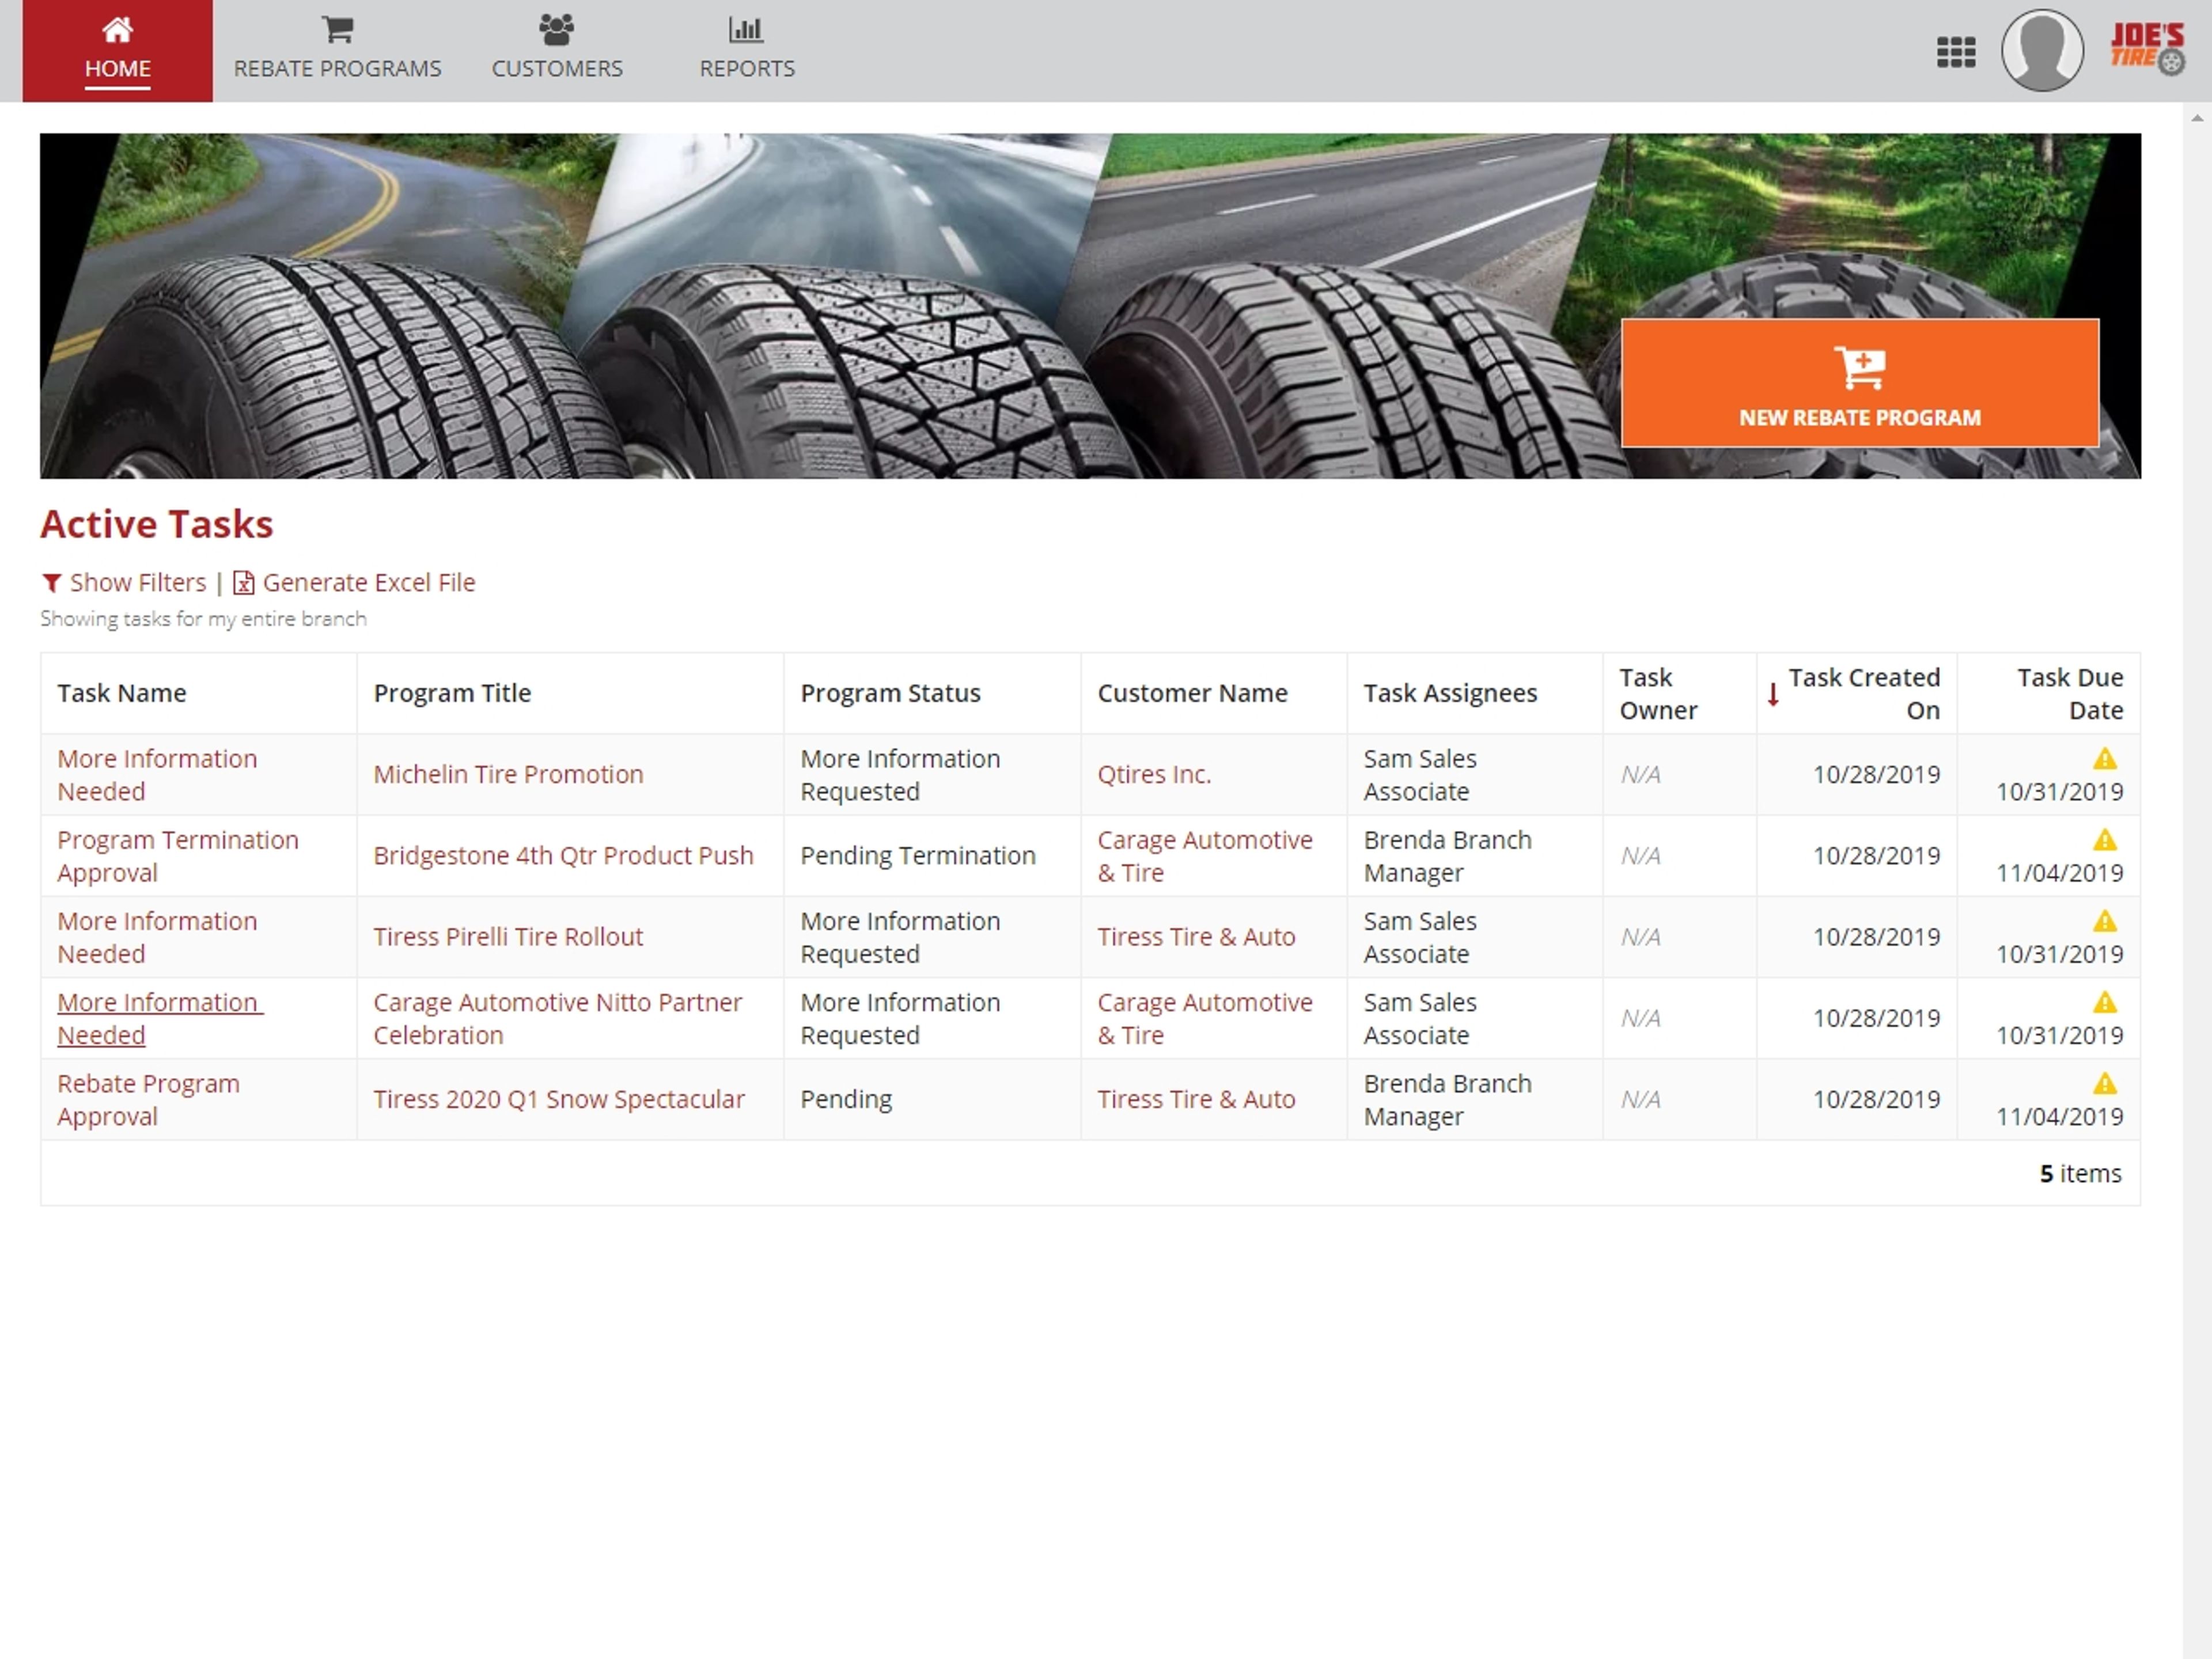
Task: Click Sam Sales Associate in Michelin row
Action: tap(1420, 775)
